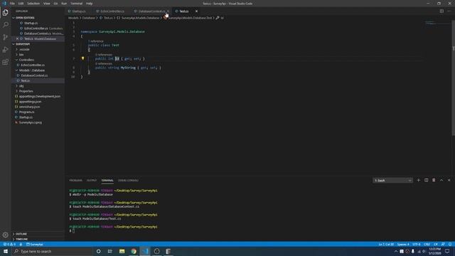Image resolution: width=455 pixels, height=256 pixels.
Task: Close the terminal panel
Action: [449, 180]
